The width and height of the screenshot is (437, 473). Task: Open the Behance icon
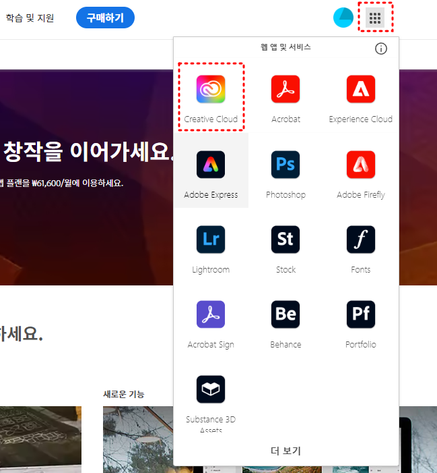click(x=285, y=314)
